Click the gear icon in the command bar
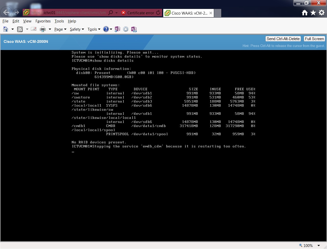This screenshot has width=327, height=249. [126, 29]
